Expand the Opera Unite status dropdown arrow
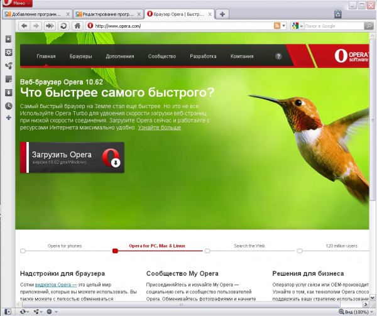Image resolution: width=377 pixels, height=316 pixels. pyautogui.click(x=41, y=312)
